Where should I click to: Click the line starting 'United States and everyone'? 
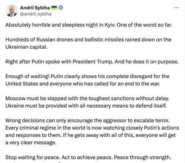(x=82, y=84)
